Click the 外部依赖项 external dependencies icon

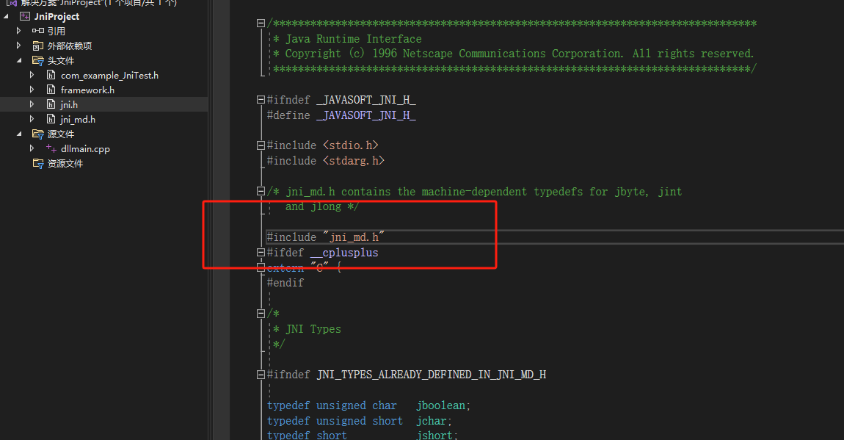(x=37, y=46)
